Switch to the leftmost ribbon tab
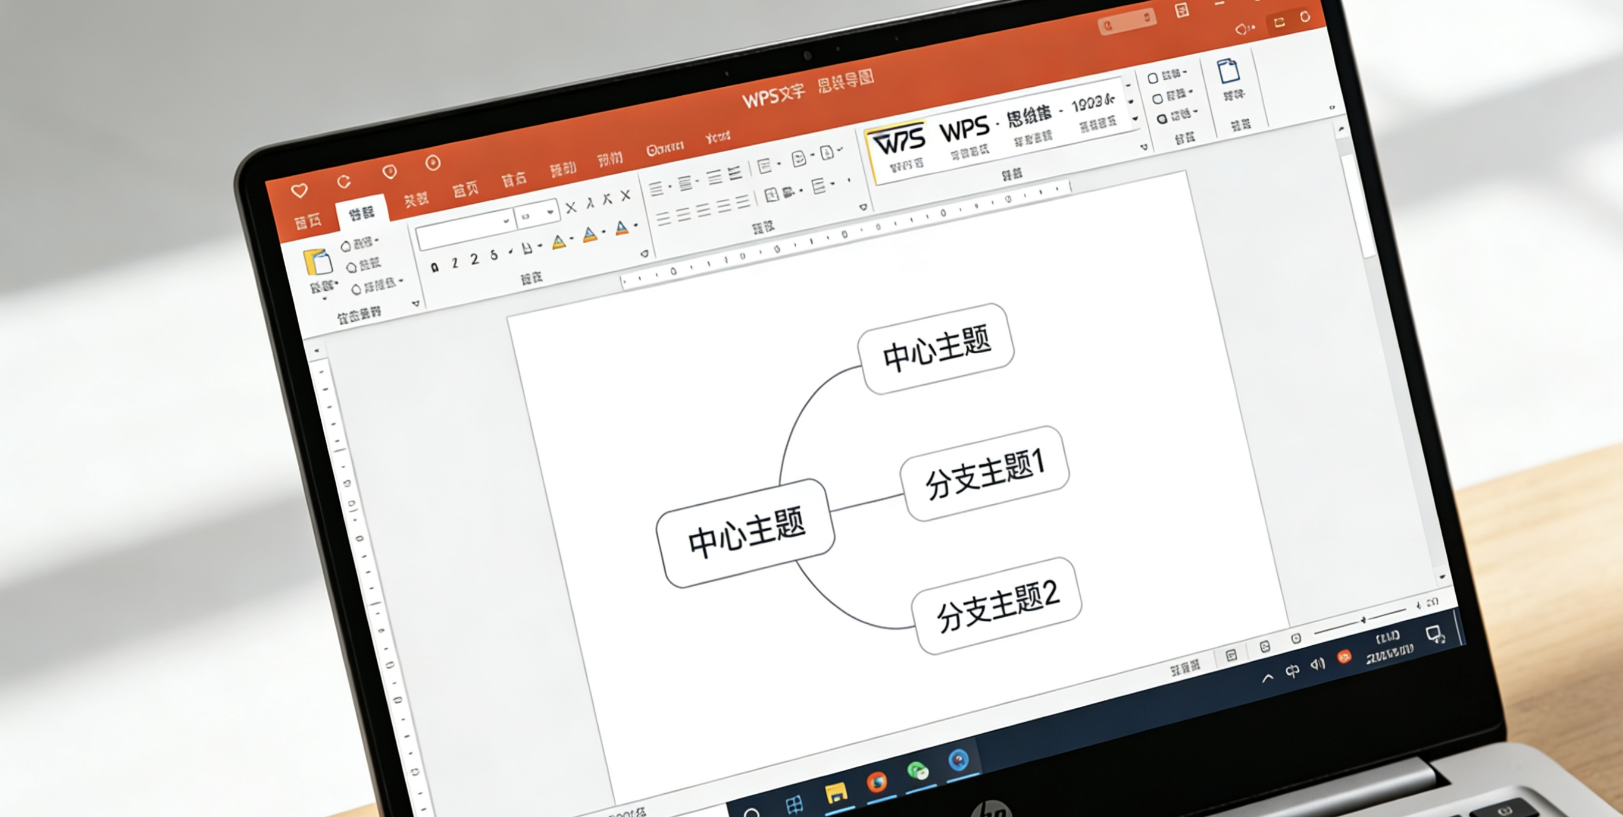The width and height of the screenshot is (1623, 817). click(308, 221)
